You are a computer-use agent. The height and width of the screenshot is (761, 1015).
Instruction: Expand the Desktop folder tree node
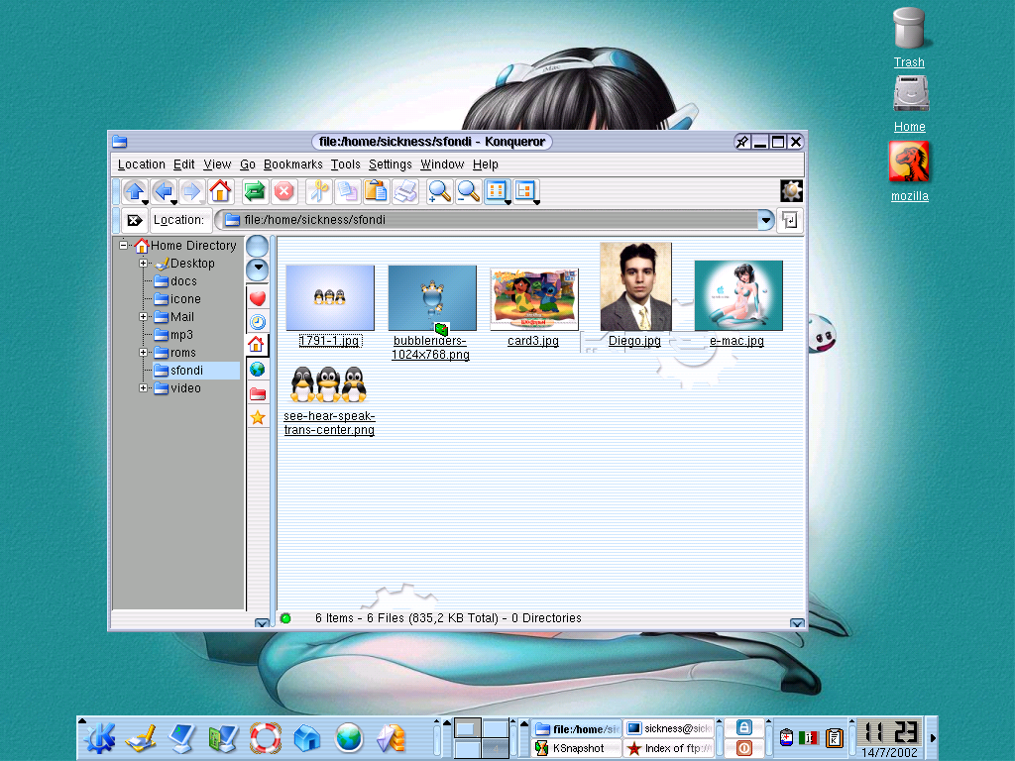tap(144, 264)
